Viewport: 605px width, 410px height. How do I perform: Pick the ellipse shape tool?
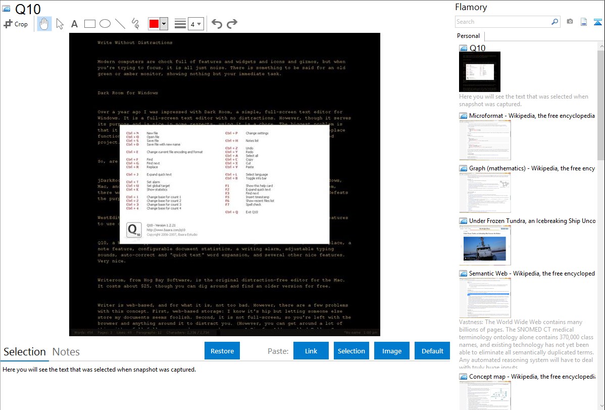click(105, 24)
